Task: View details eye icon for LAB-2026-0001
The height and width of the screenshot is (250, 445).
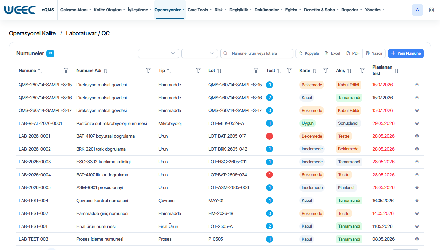Action: tap(417, 136)
